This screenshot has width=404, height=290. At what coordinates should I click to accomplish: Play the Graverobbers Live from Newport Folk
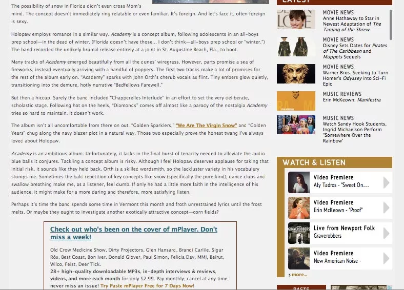tap(387, 233)
